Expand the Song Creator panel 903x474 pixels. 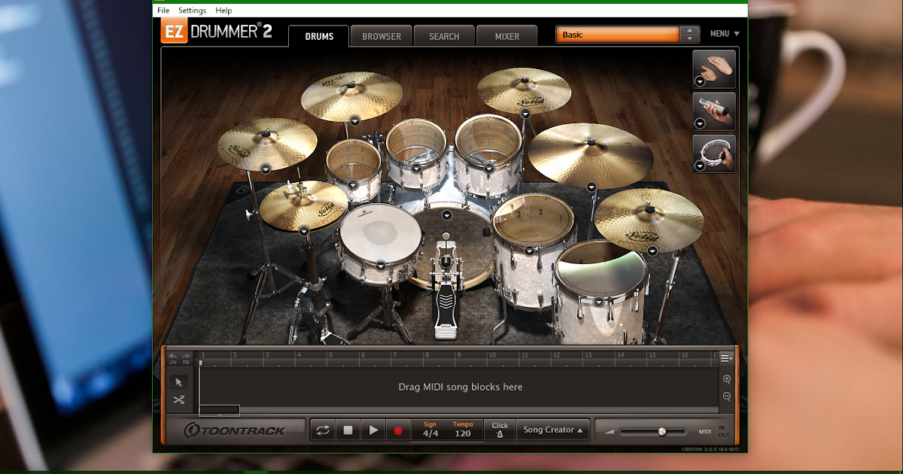coord(553,430)
